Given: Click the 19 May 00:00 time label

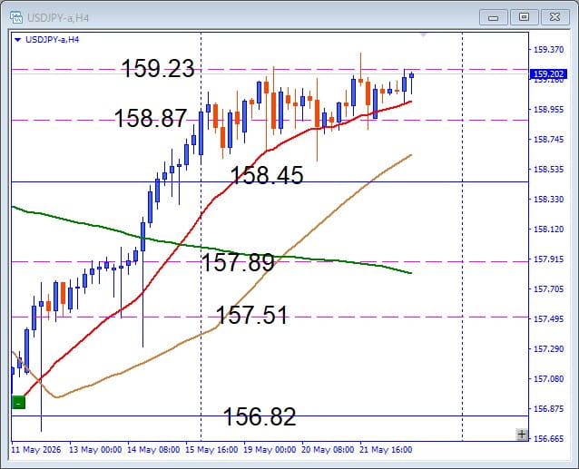Looking at the screenshot, I should click(270, 450).
